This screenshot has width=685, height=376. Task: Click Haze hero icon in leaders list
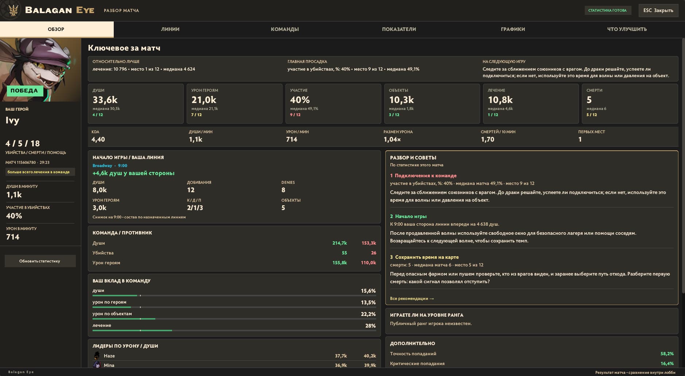97,356
